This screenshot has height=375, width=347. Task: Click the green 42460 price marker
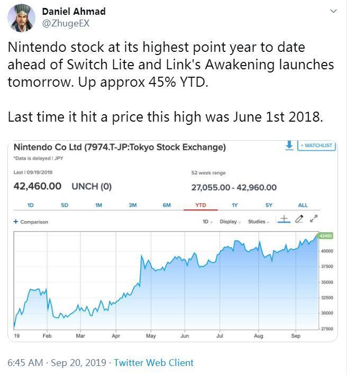click(326, 236)
